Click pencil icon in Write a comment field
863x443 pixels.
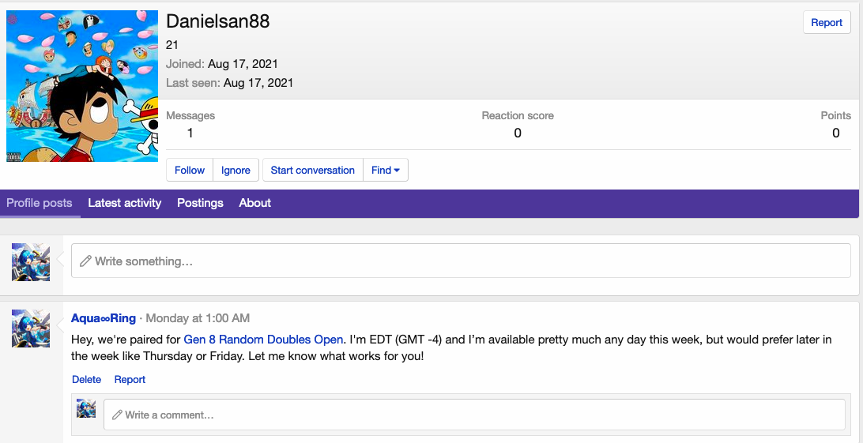click(x=117, y=415)
